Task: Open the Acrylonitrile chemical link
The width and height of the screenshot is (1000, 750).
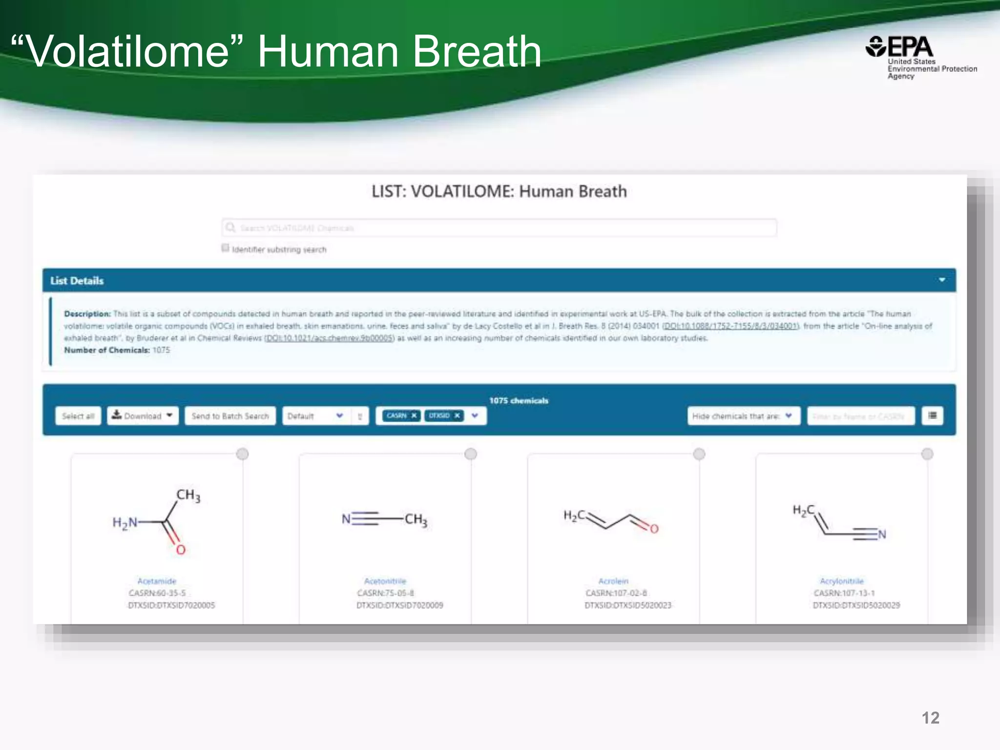Action: (x=842, y=581)
